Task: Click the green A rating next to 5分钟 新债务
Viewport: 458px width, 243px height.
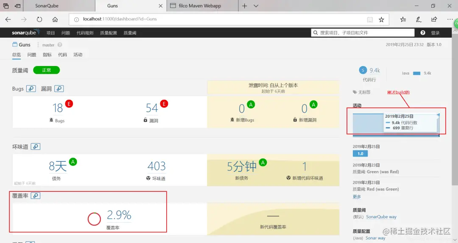Action: click(263, 162)
